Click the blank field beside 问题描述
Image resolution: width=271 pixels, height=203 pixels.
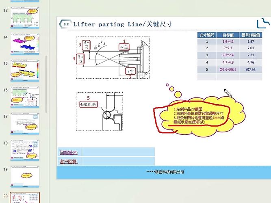tap(118, 152)
